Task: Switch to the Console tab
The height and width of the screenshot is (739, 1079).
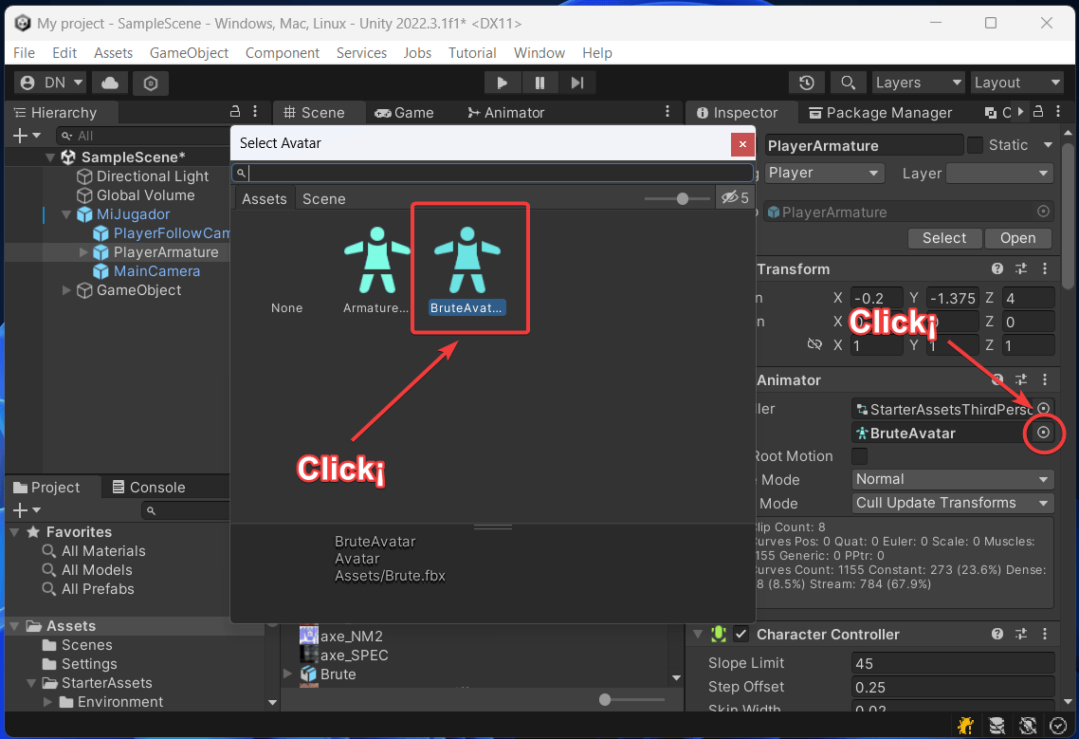Action: coord(149,488)
